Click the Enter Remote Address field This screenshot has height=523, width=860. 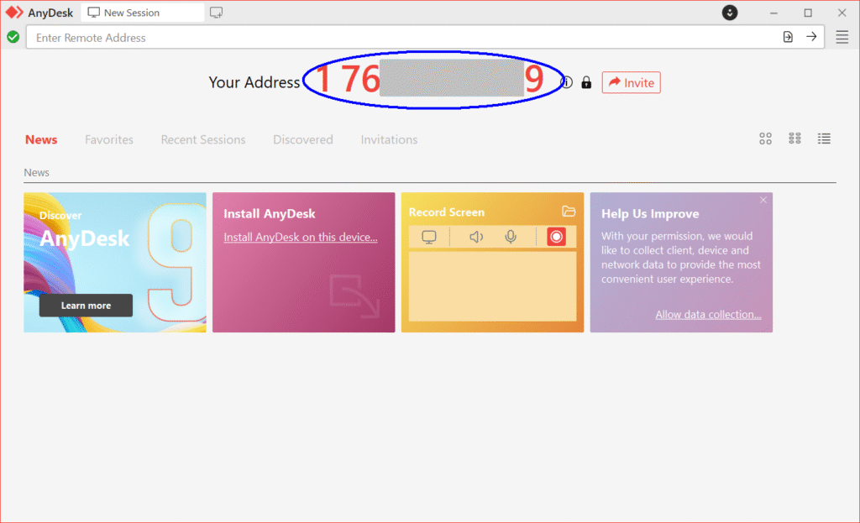pos(403,38)
